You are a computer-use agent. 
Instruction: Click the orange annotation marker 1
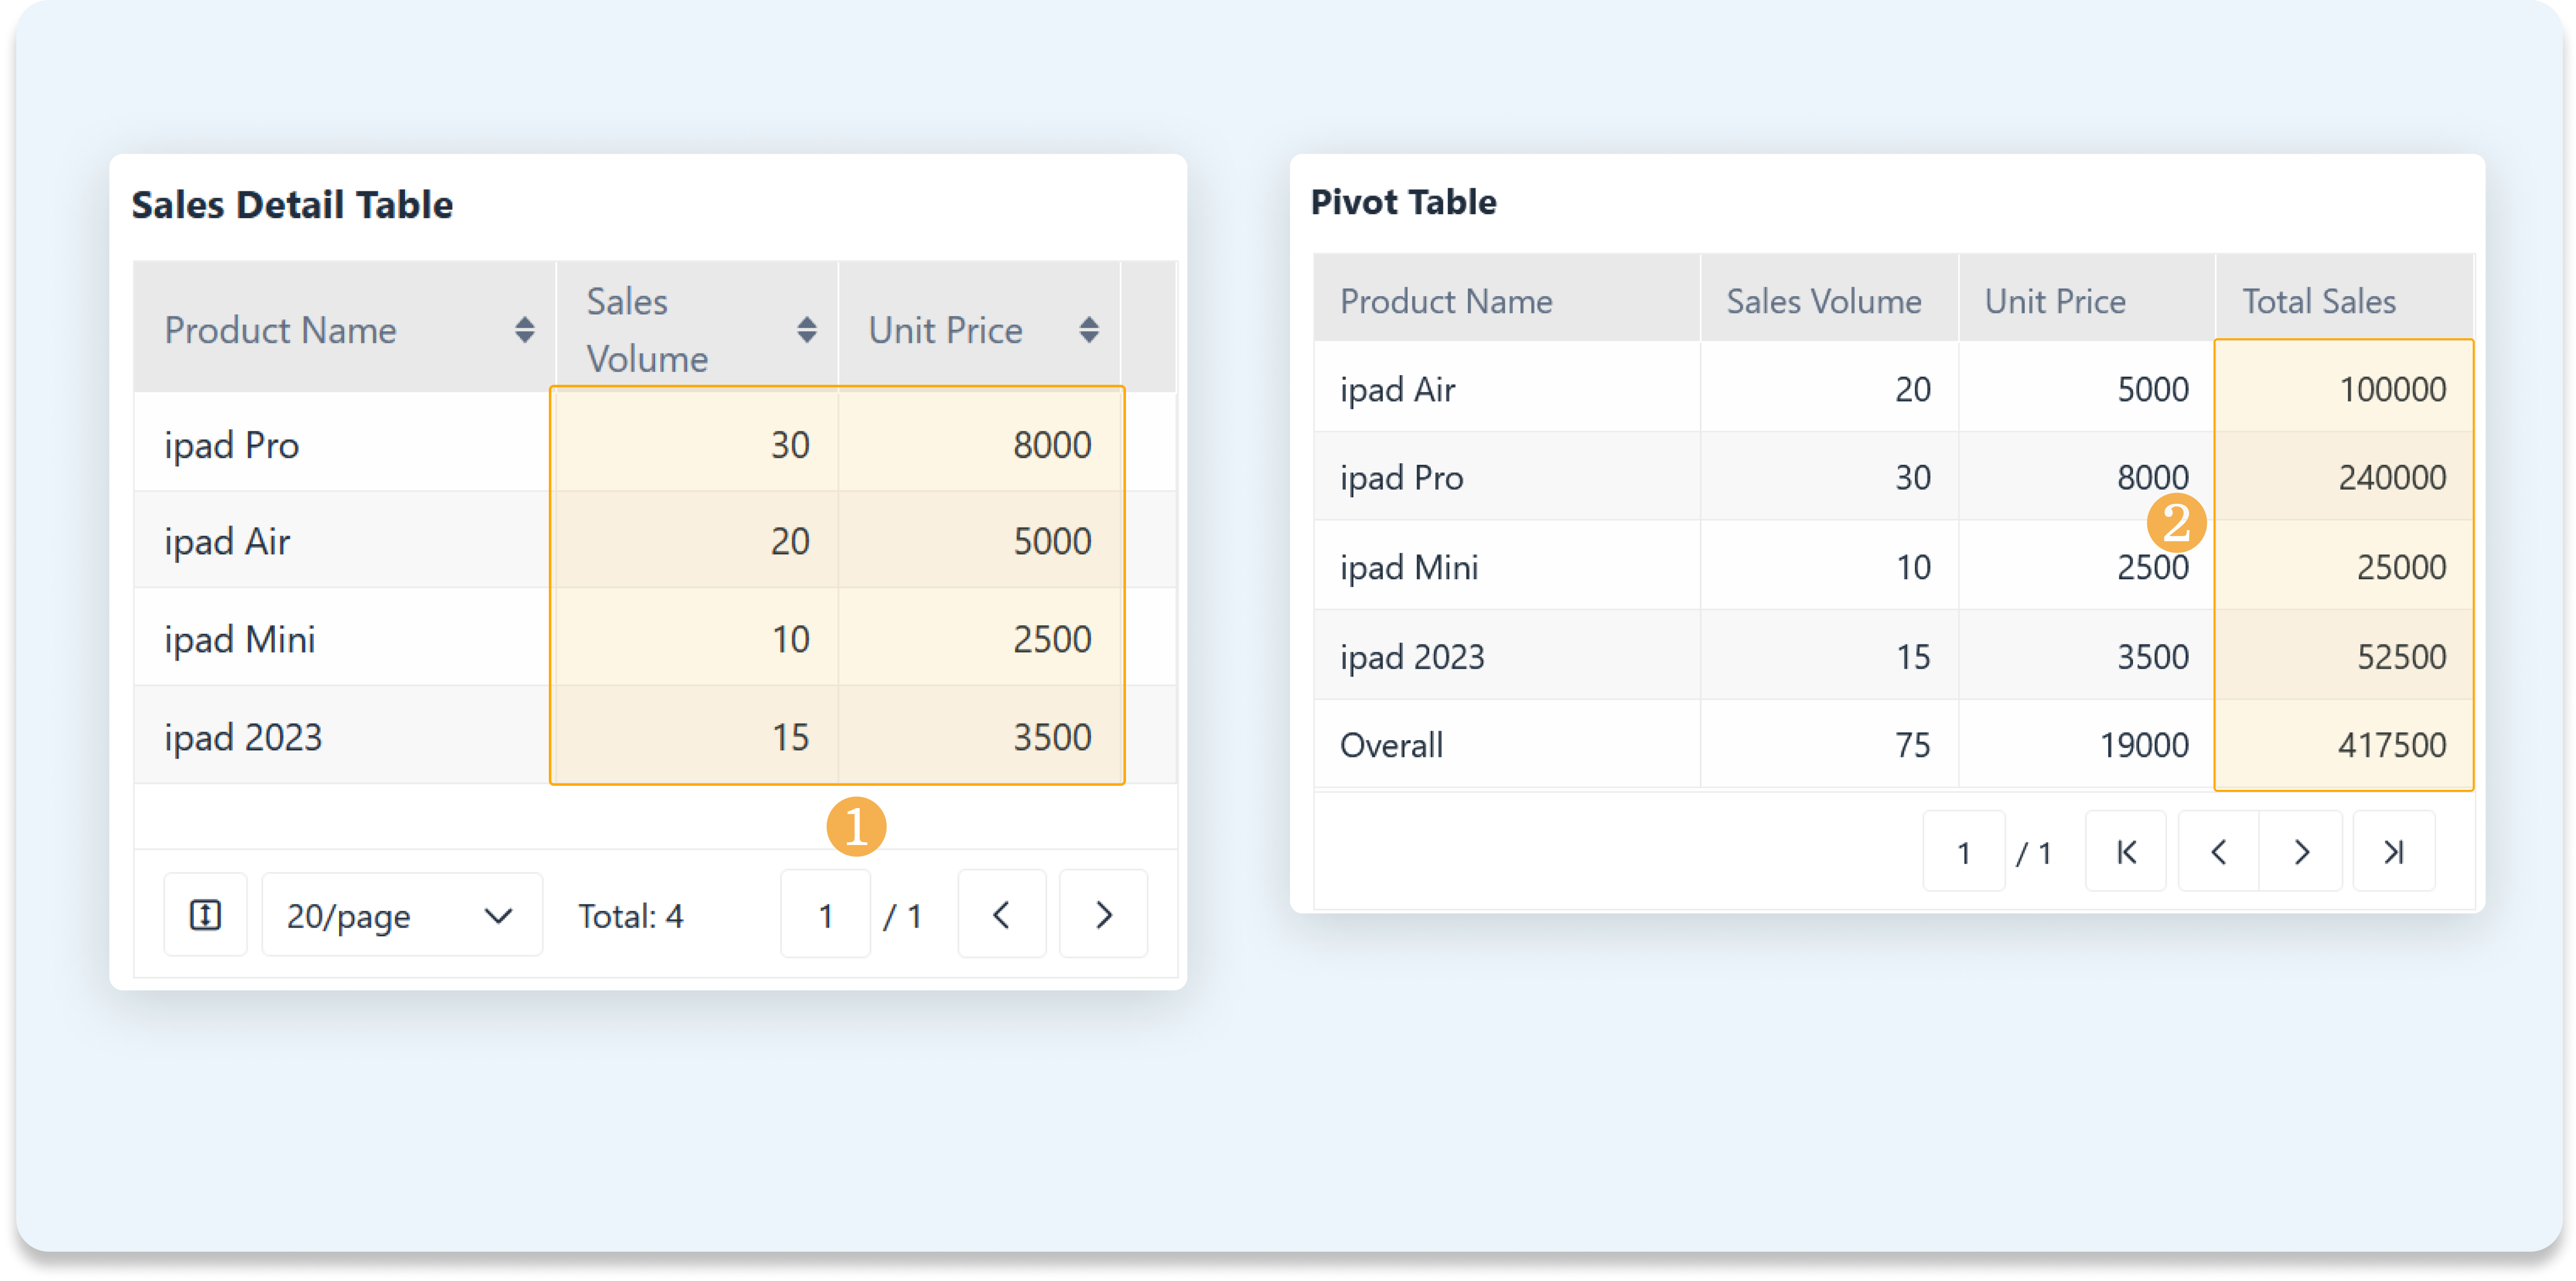point(856,827)
